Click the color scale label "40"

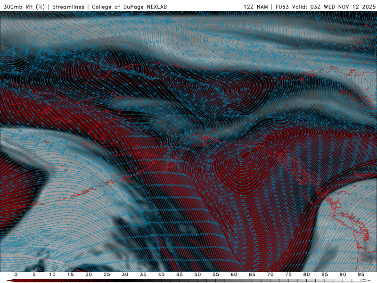point(161,275)
